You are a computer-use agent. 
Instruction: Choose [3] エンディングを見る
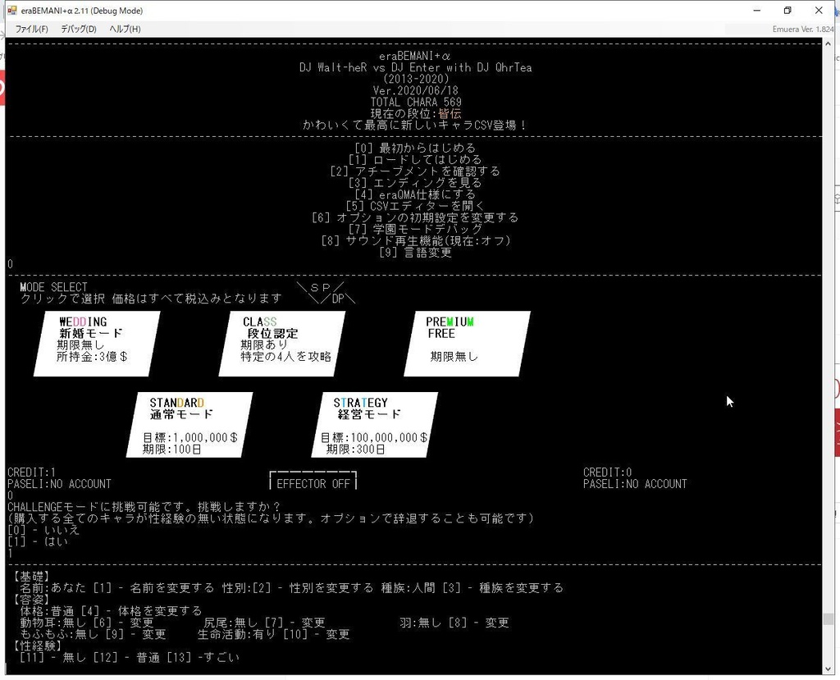[x=415, y=183]
